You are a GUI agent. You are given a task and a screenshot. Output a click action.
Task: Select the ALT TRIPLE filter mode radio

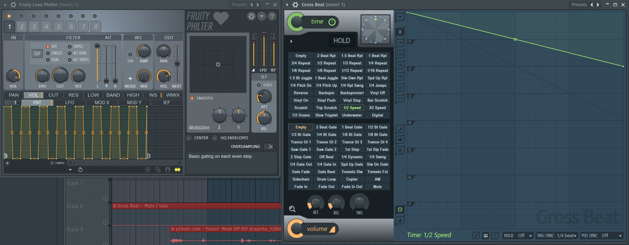[70, 60]
